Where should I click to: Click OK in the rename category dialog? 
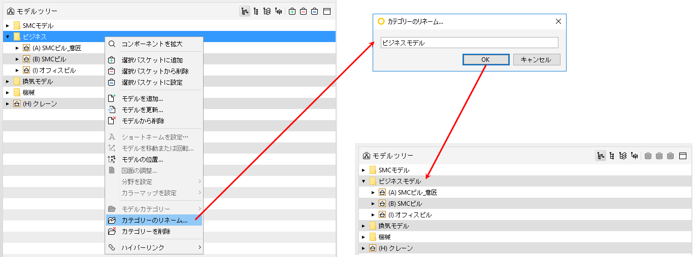point(485,59)
